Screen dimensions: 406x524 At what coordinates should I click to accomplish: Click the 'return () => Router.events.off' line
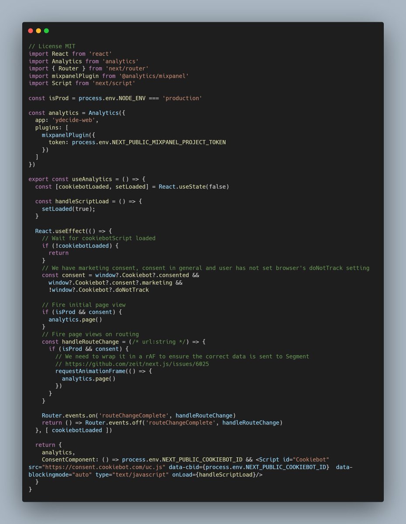click(162, 423)
